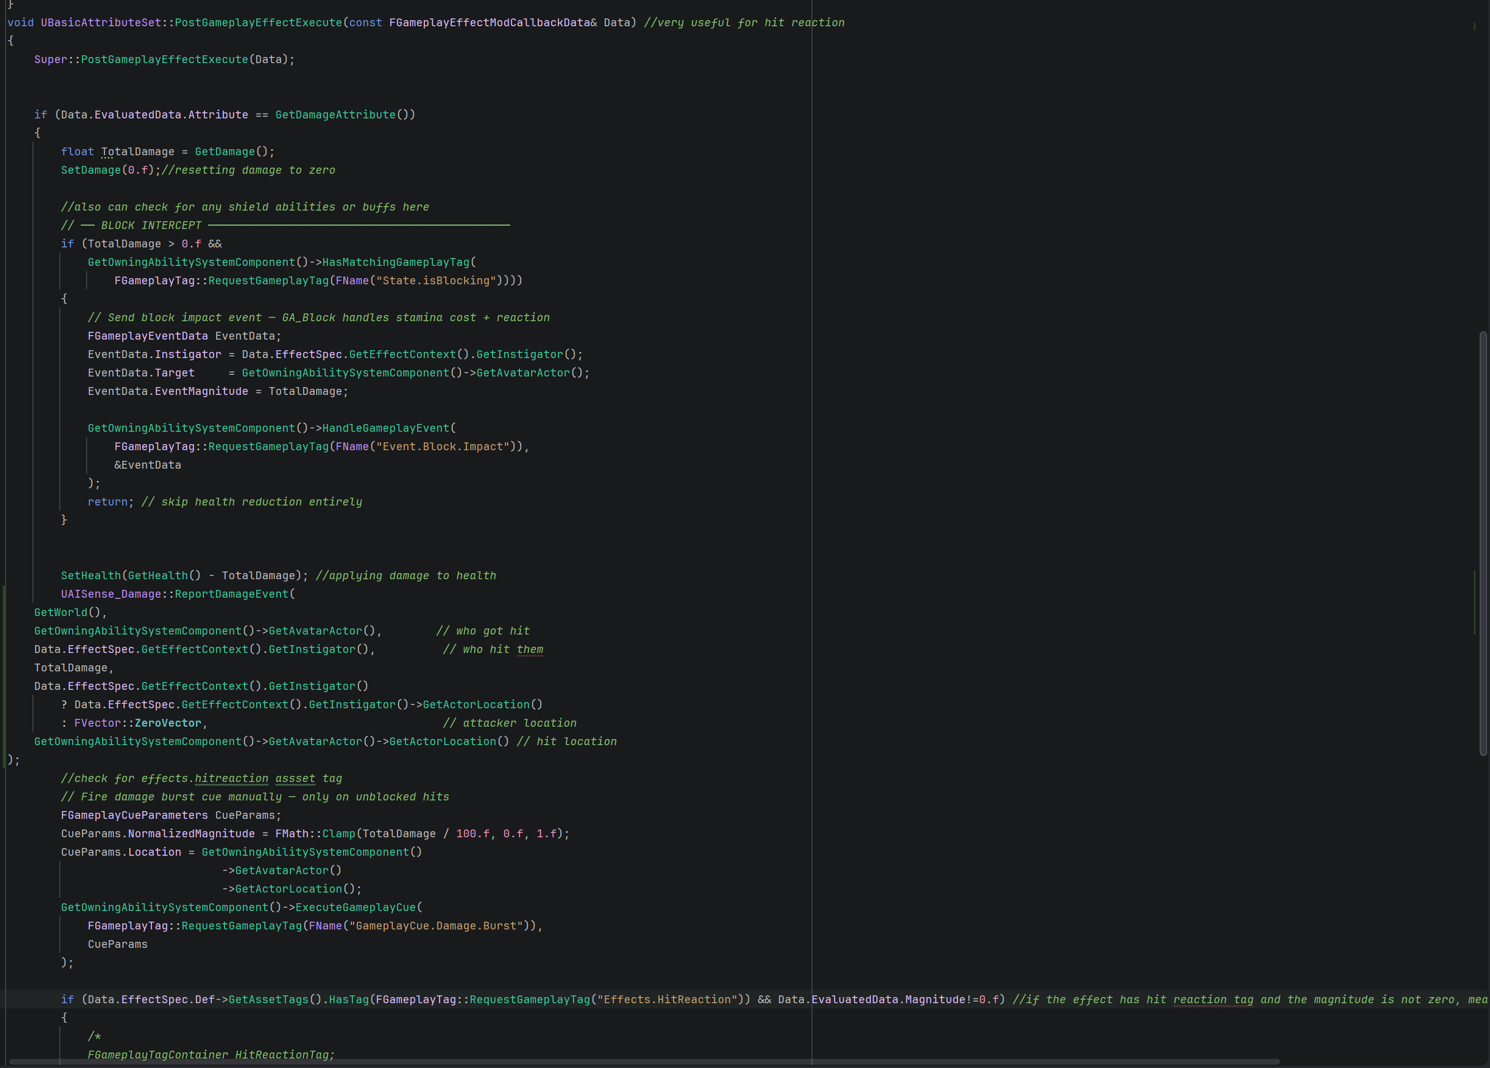The height and width of the screenshot is (1068, 1490).
Task: Click the &EventData argument
Action: pos(148,464)
